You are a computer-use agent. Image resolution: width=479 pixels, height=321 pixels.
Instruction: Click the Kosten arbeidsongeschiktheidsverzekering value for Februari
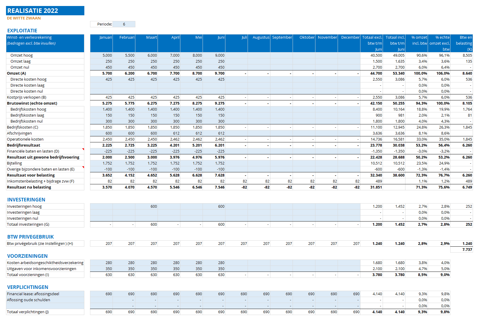tap(124, 263)
